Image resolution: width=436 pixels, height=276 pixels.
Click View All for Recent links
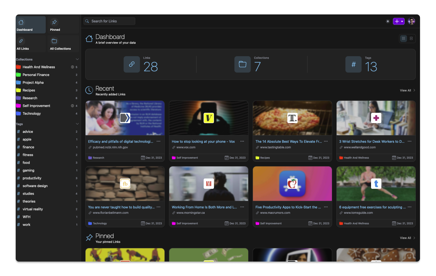click(x=407, y=90)
